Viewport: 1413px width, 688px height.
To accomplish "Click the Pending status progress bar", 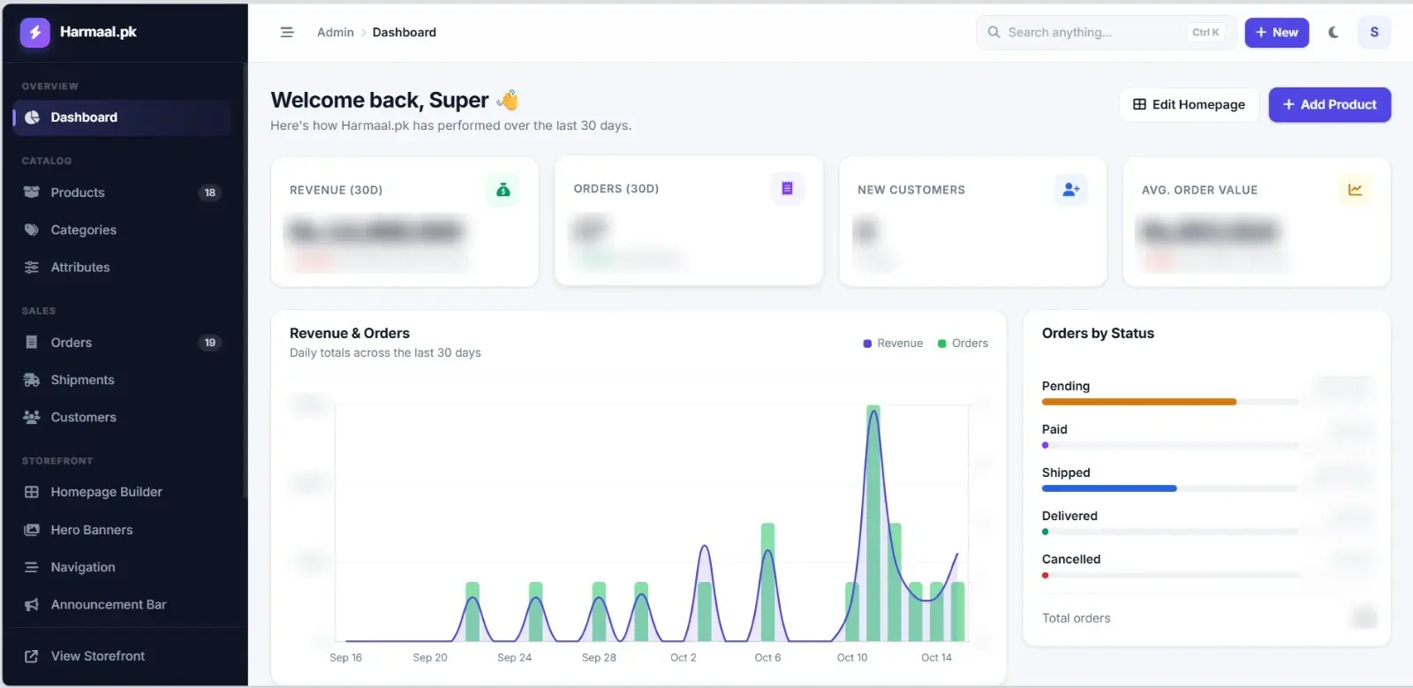I will pos(1170,402).
